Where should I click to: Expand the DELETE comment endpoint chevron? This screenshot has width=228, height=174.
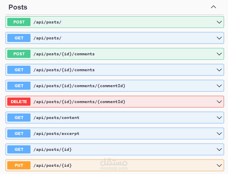(x=219, y=102)
